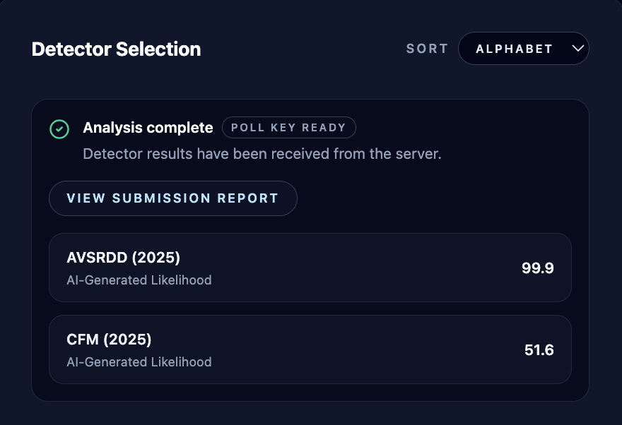
Task: Click the middle empty area of CFM card
Action: 353,350
